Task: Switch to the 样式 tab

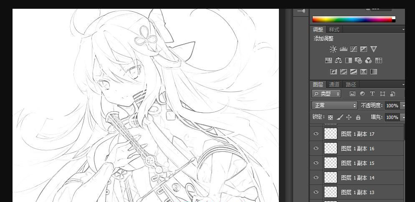Action: (x=334, y=29)
